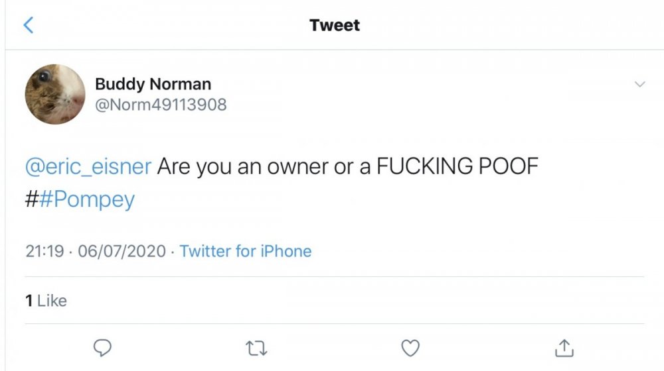Expand tweet options with the down chevron

[639, 85]
